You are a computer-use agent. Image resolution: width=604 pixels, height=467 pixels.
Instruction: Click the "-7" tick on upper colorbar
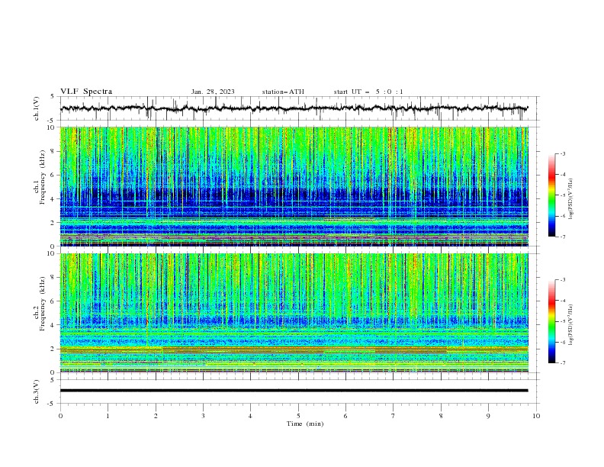coord(562,237)
